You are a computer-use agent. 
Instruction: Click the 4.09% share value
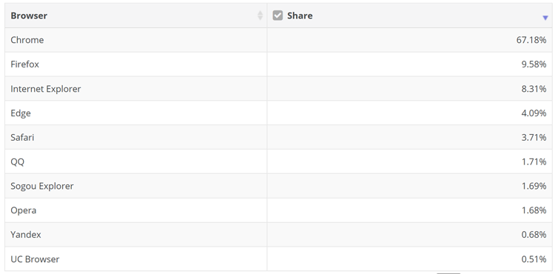pyautogui.click(x=534, y=113)
